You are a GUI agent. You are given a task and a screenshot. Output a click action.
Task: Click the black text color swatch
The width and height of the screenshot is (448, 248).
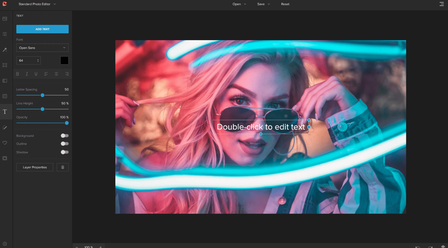(64, 60)
